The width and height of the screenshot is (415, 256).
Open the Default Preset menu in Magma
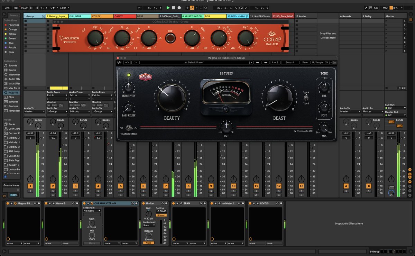[x=196, y=63]
